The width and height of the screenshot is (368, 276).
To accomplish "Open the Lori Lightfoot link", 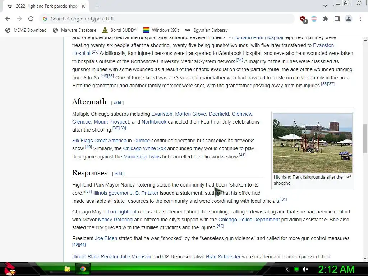I will tap(122, 212).
